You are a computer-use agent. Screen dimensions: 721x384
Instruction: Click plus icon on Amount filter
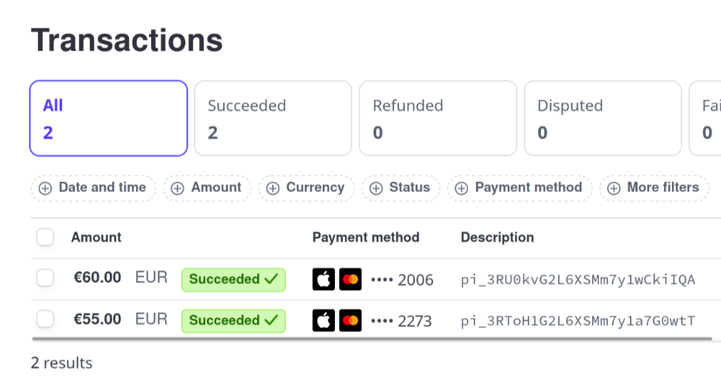(178, 188)
